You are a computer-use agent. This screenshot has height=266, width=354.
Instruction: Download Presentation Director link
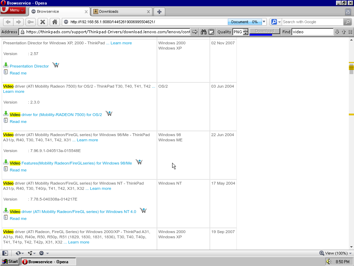(x=29, y=66)
